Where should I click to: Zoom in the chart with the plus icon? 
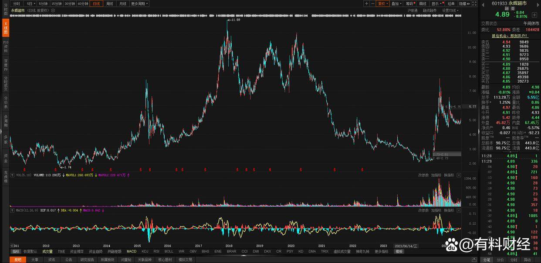click(x=367, y=3)
